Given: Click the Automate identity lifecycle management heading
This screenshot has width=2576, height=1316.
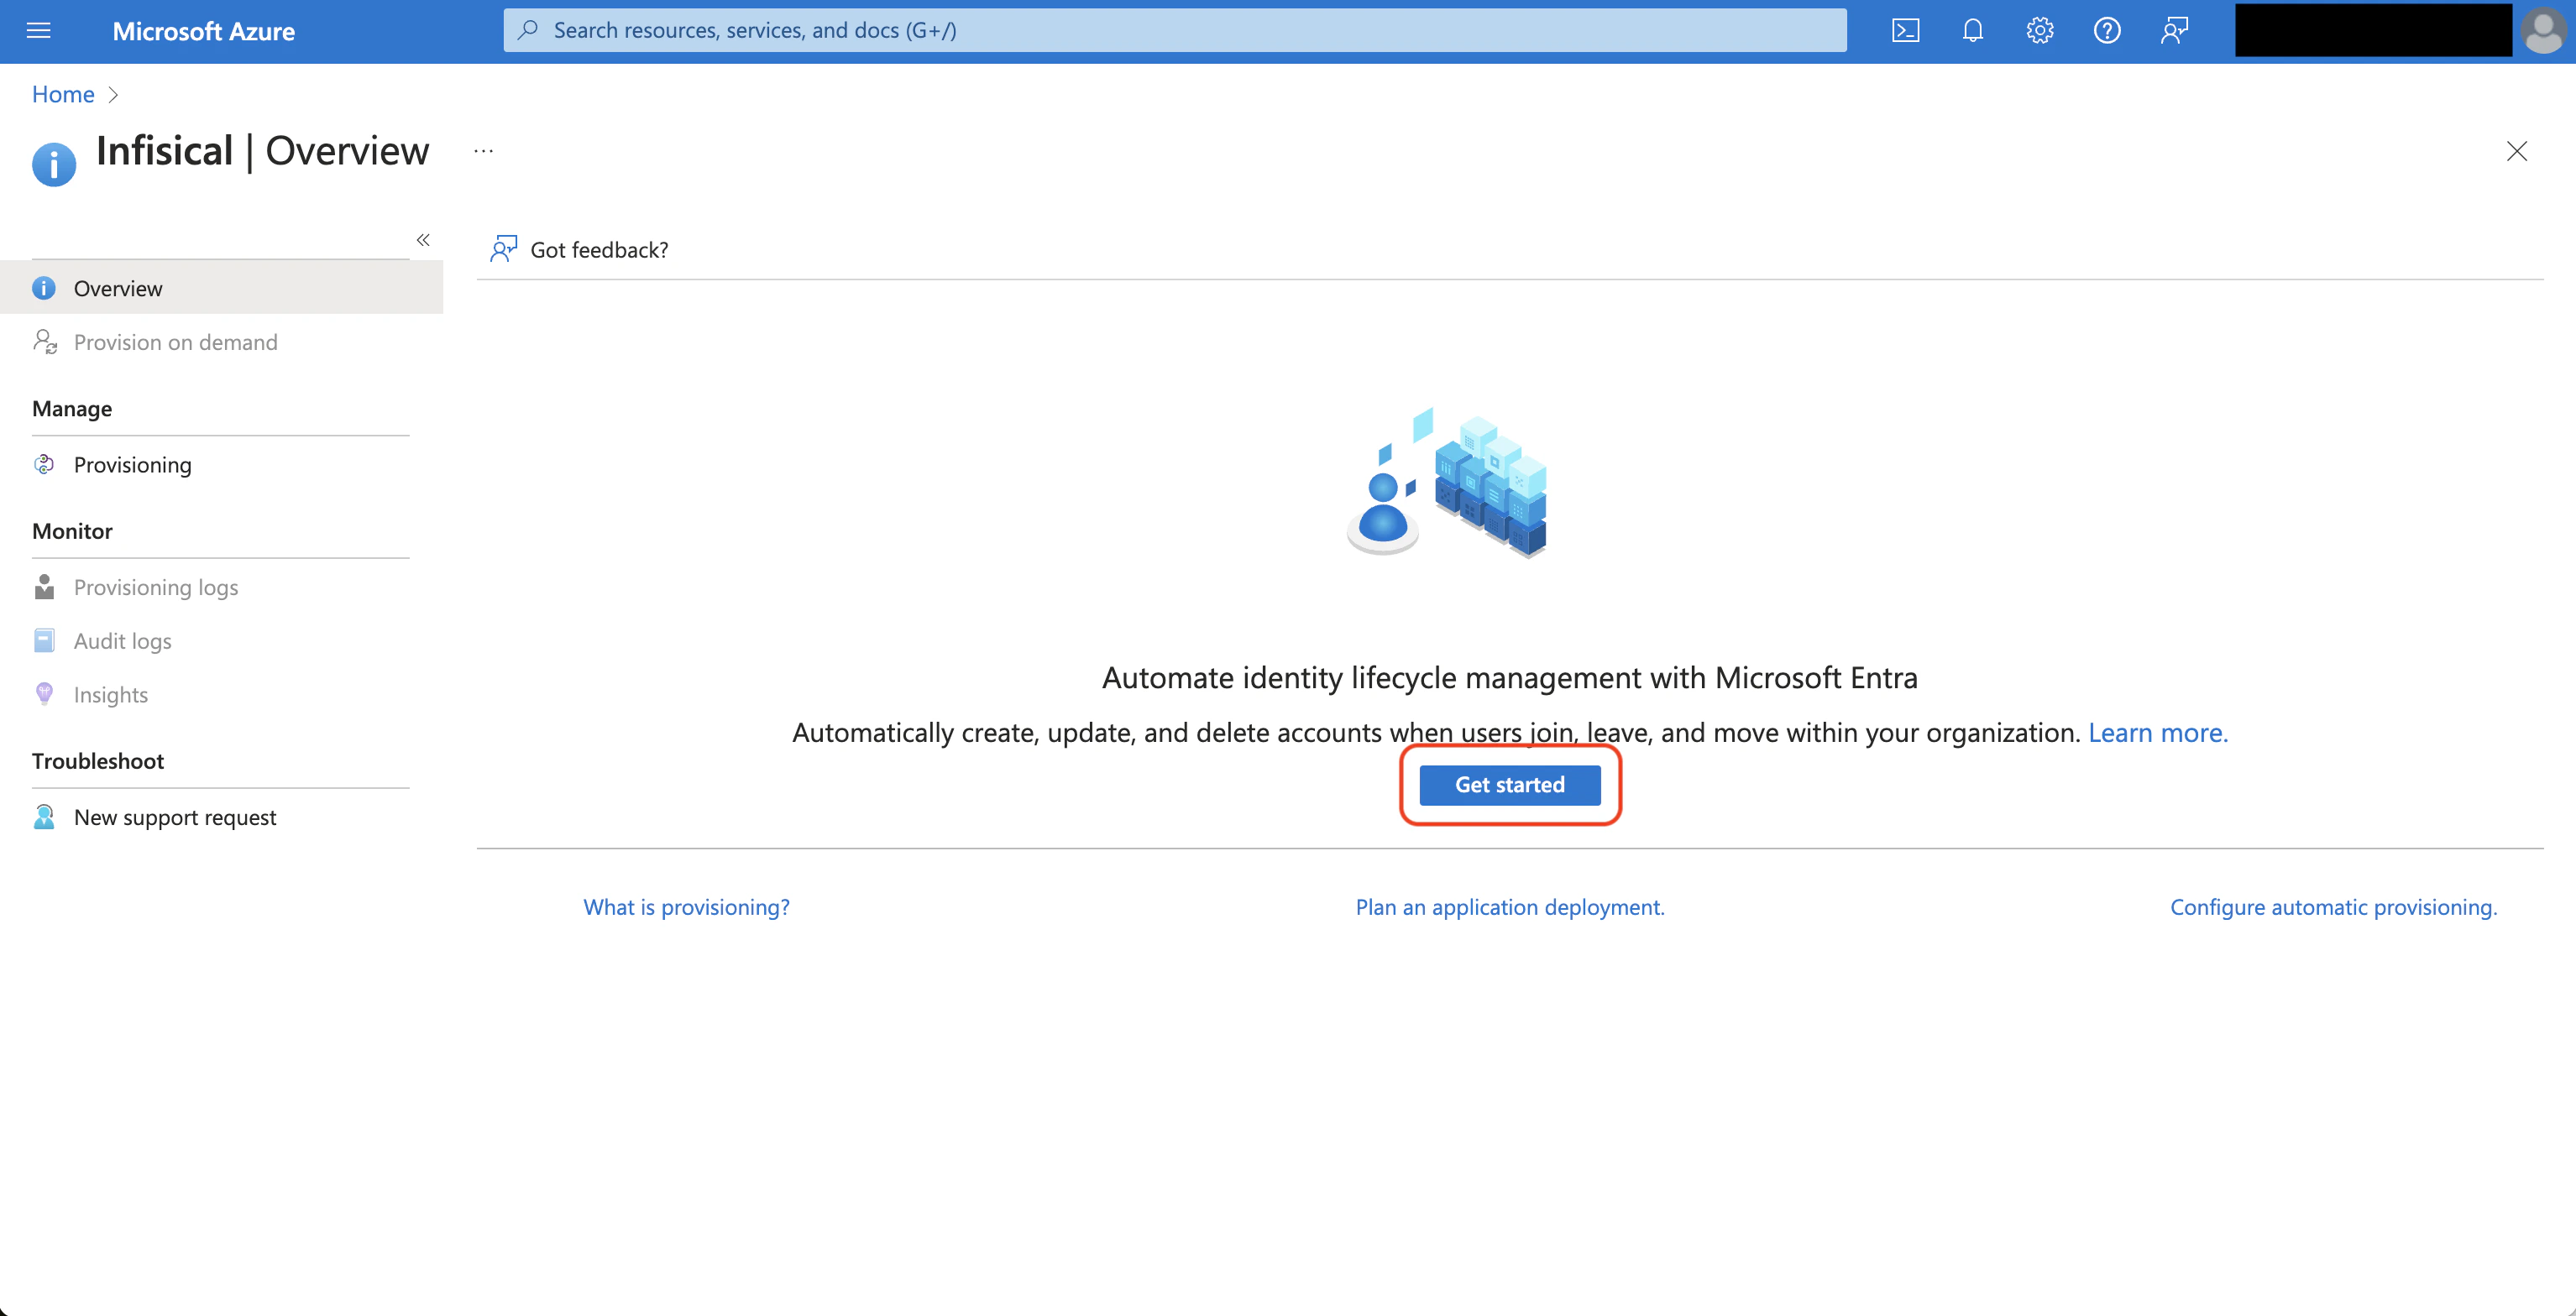Looking at the screenshot, I should click(x=1509, y=677).
